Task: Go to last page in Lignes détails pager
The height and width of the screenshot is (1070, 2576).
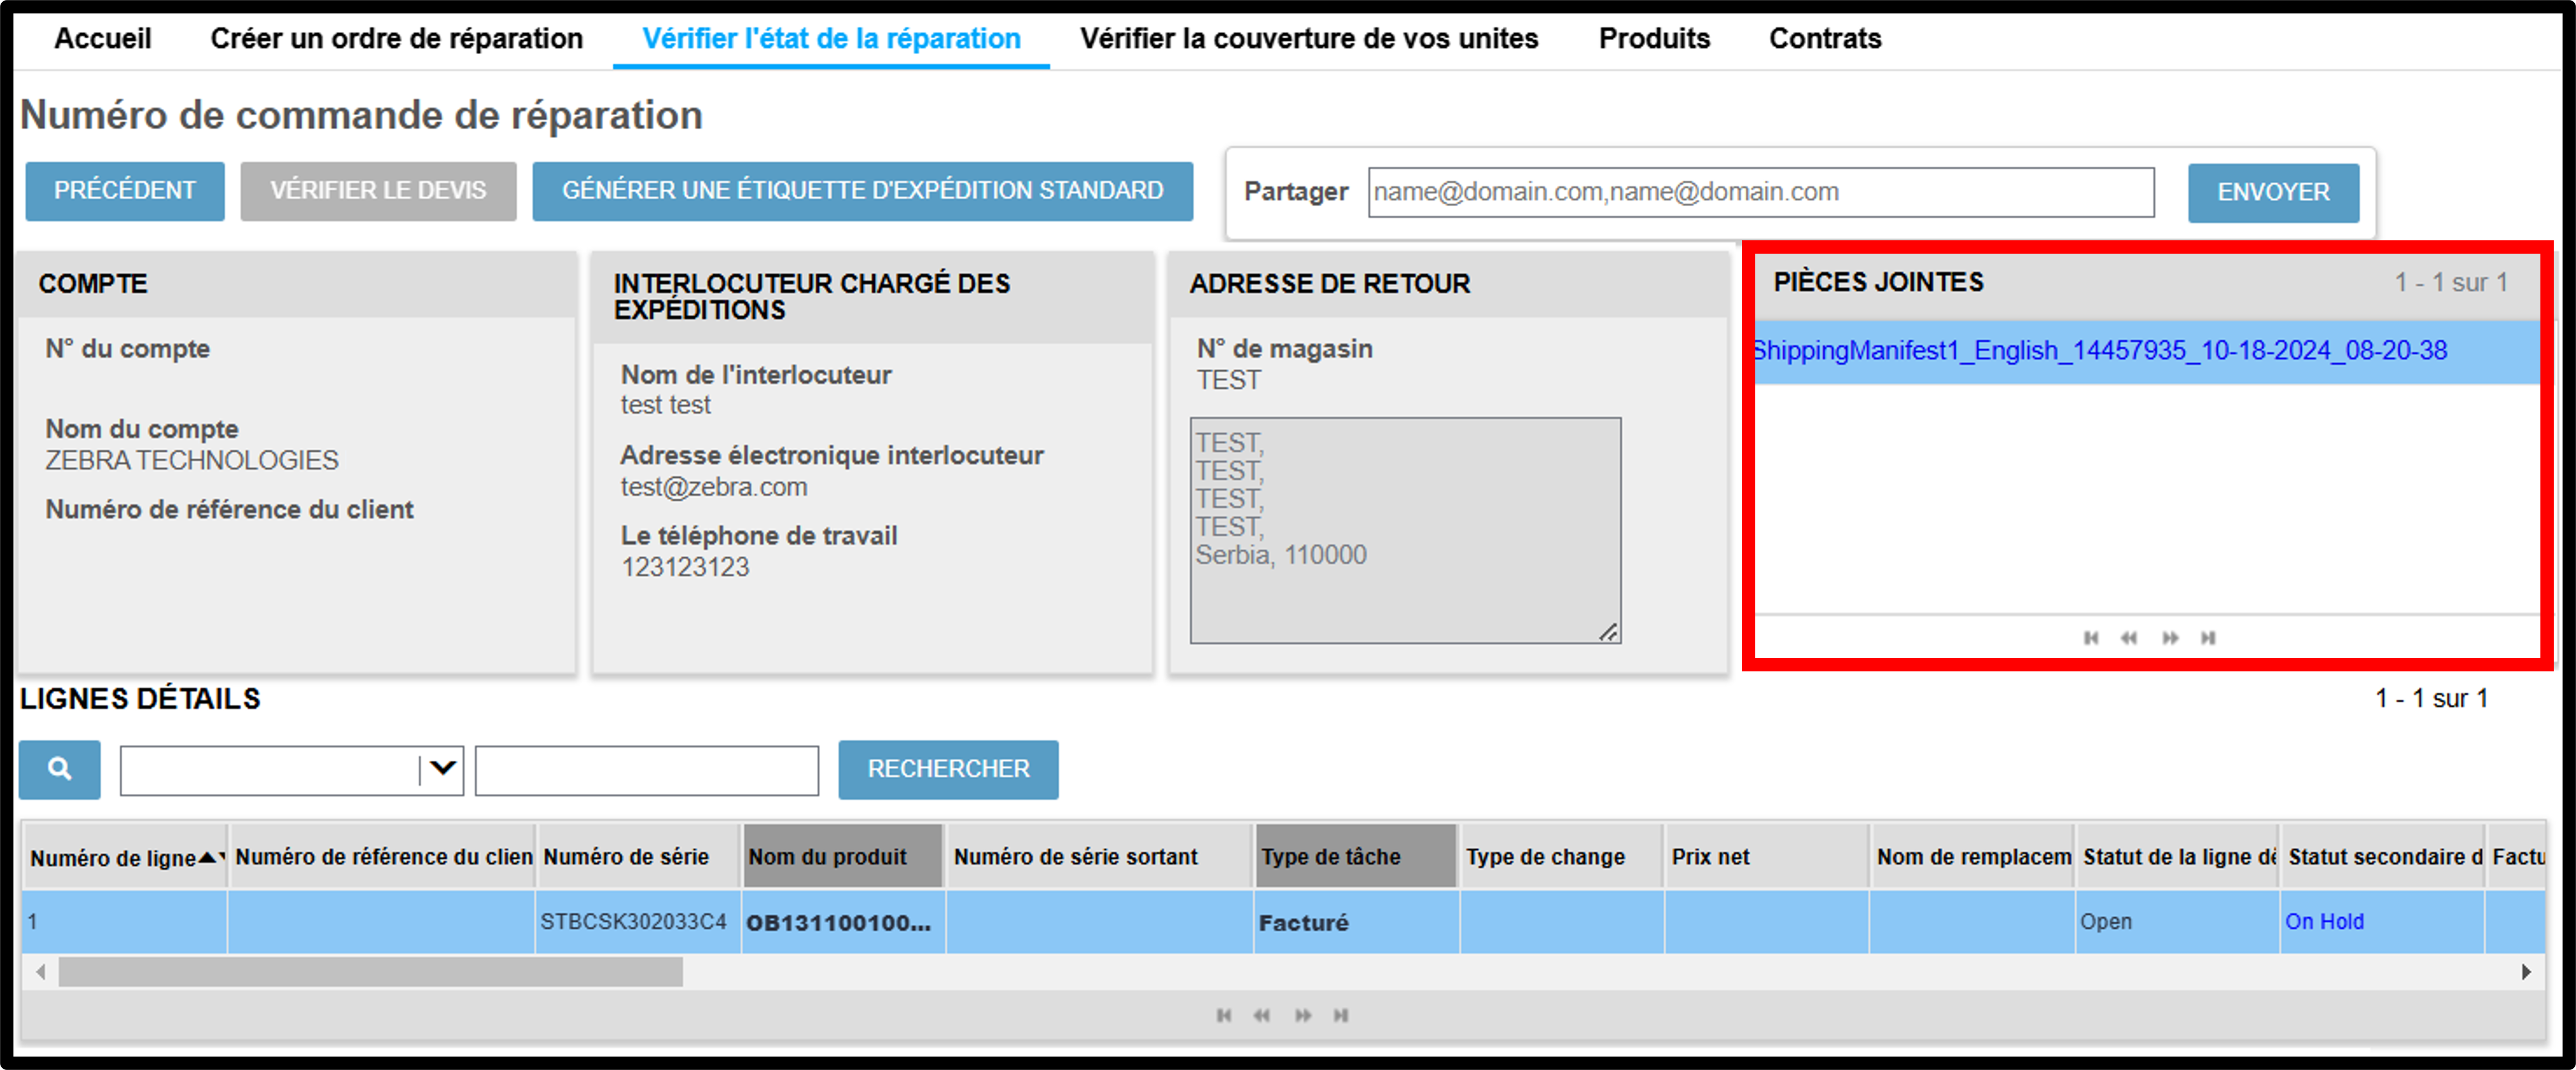Action: pos(1341,1016)
